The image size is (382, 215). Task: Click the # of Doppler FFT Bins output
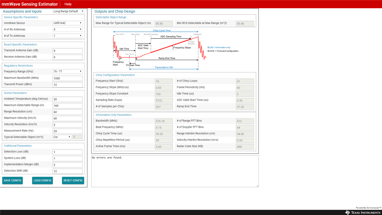point(245,128)
